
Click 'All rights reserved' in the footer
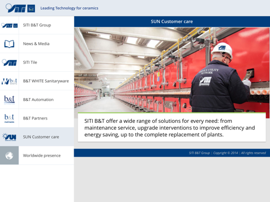(x=254, y=153)
